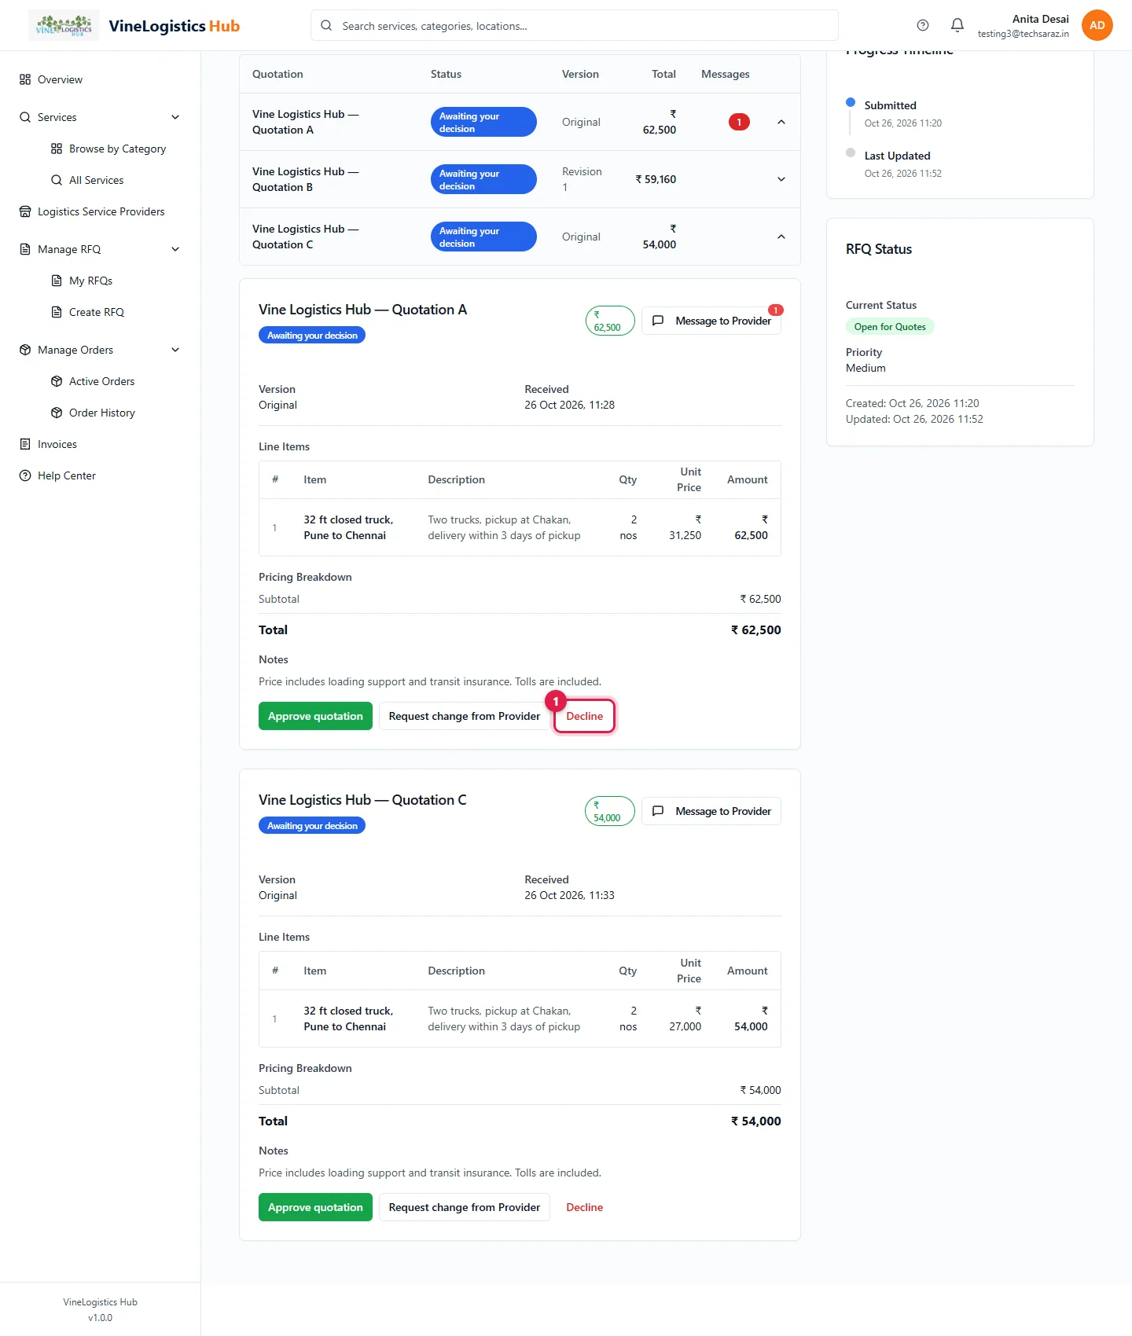This screenshot has height=1336, width=1132.
Task: Click the Open for Quotes status badge
Action: click(890, 327)
